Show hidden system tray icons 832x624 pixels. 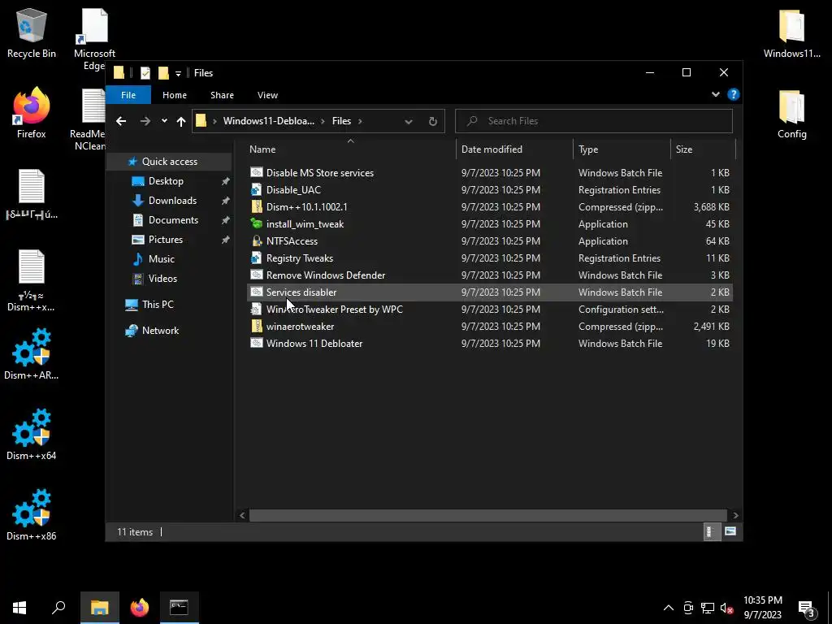pyautogui.click(x=669, y=608)
